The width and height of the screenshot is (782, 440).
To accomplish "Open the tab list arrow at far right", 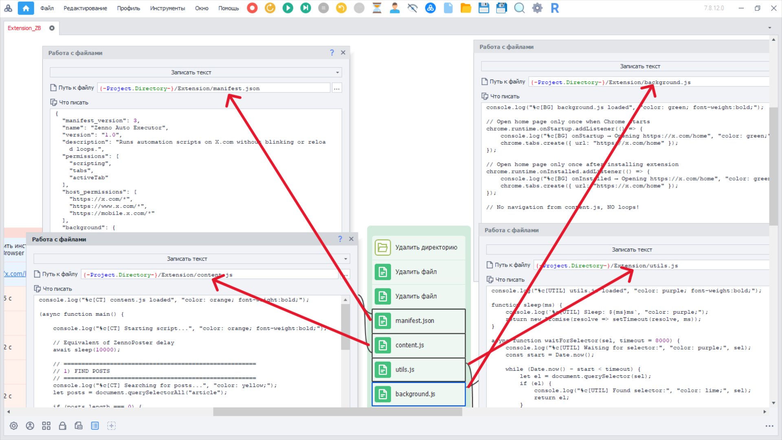I will [x=769, y=28].
